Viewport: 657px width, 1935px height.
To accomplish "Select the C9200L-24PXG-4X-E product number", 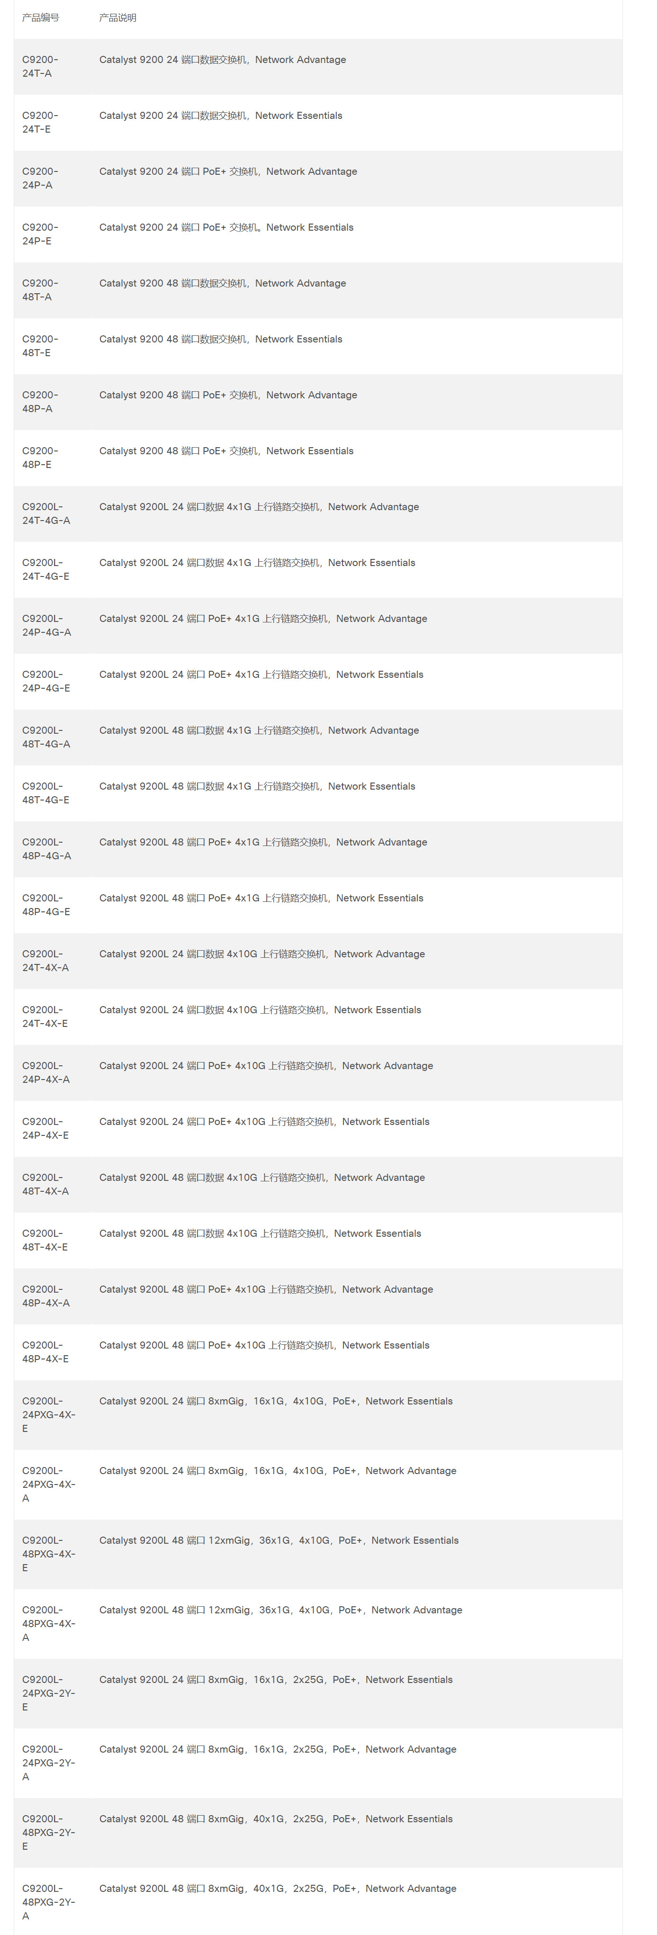I will click(x=49, y=1414).
